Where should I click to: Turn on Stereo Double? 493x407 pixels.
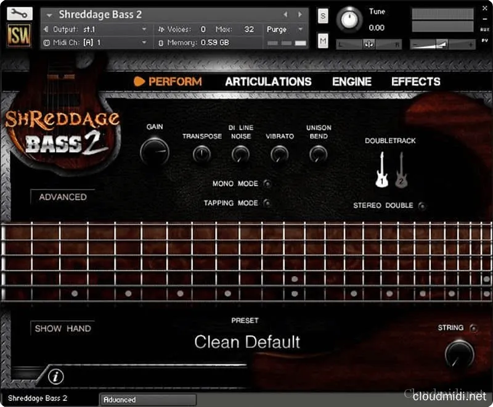pos(422,206)
